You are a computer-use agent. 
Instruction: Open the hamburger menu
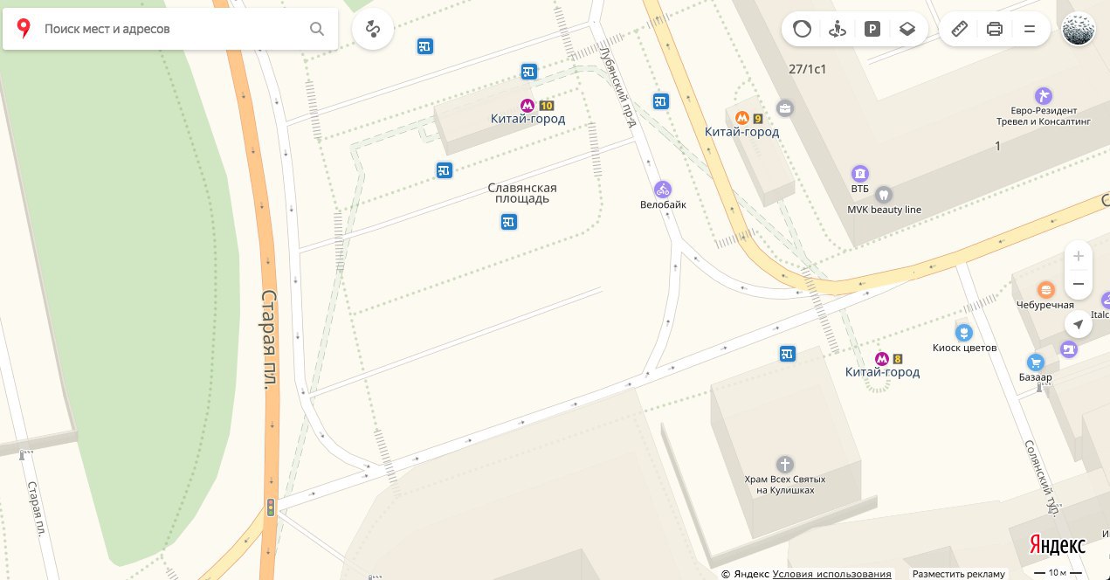coord(1030,29)
